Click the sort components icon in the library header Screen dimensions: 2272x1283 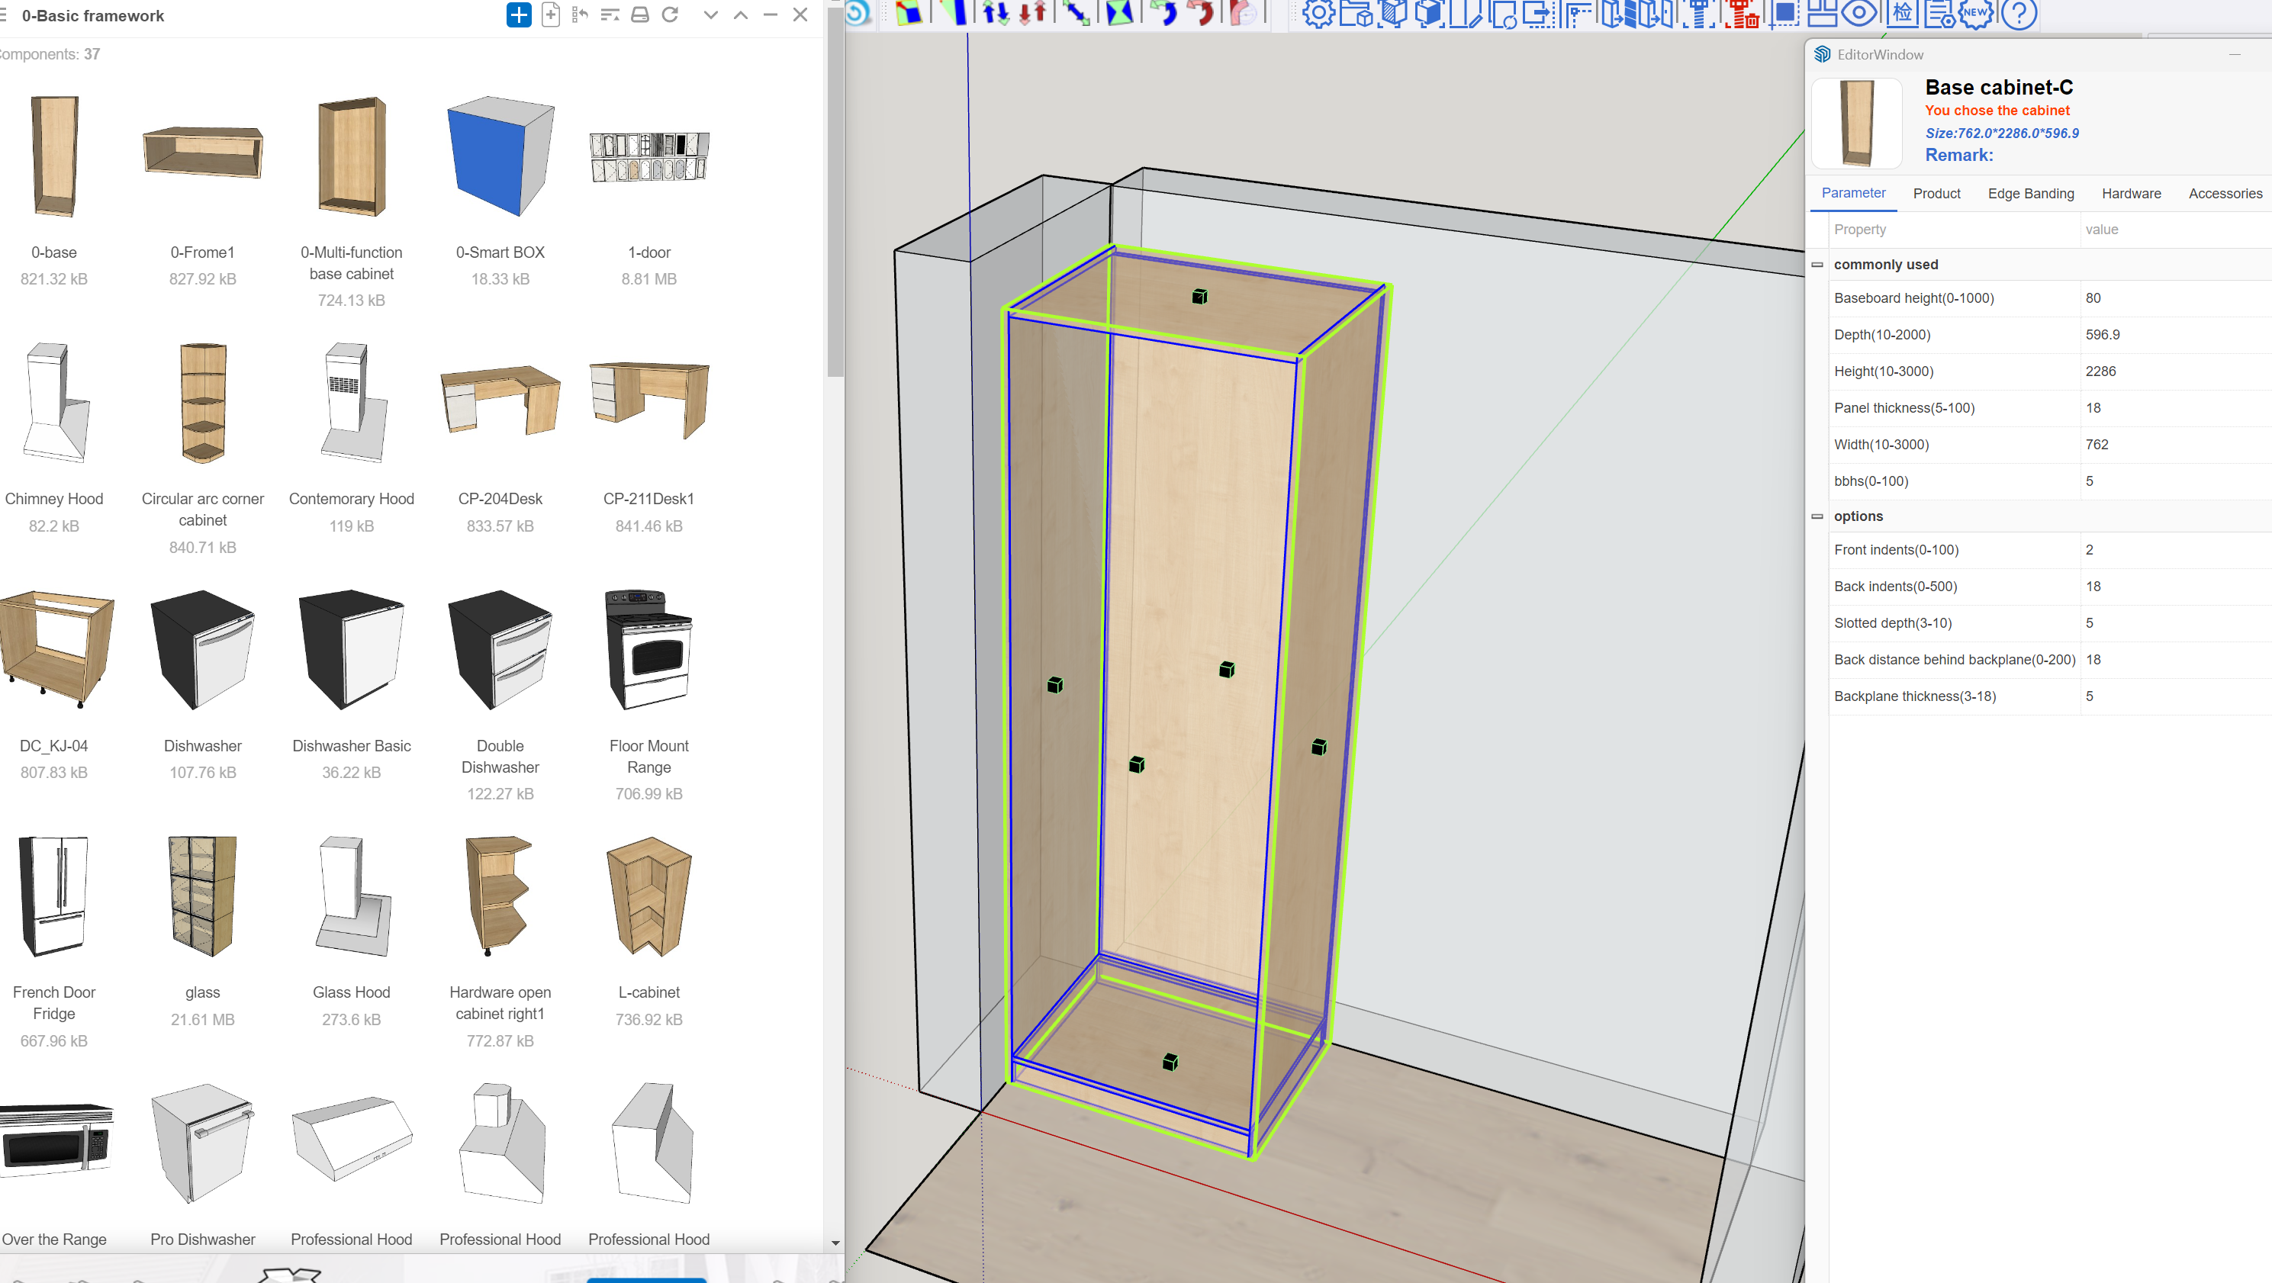click(610, 15)
